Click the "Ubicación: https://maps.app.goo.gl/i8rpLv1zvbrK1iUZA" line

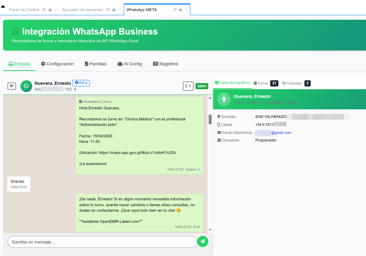[x=127, y=153]
